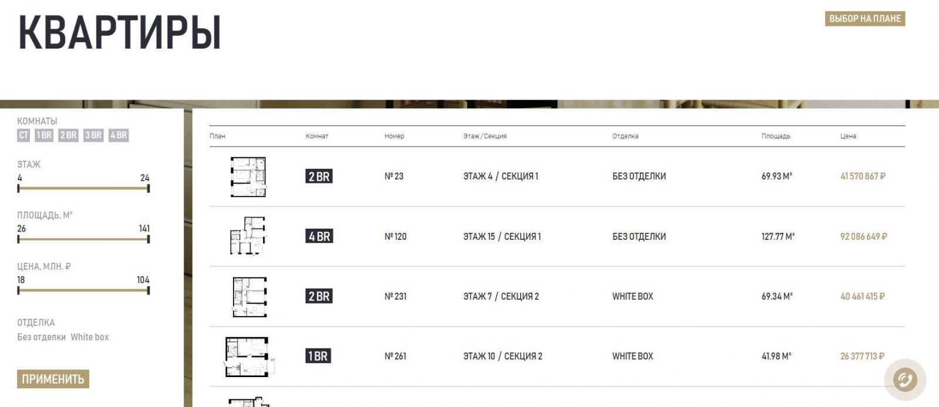This screenshot has width=939, height=407.
Task: Open price 92 086 649 ₽ listing
Action: coord(863,237)
